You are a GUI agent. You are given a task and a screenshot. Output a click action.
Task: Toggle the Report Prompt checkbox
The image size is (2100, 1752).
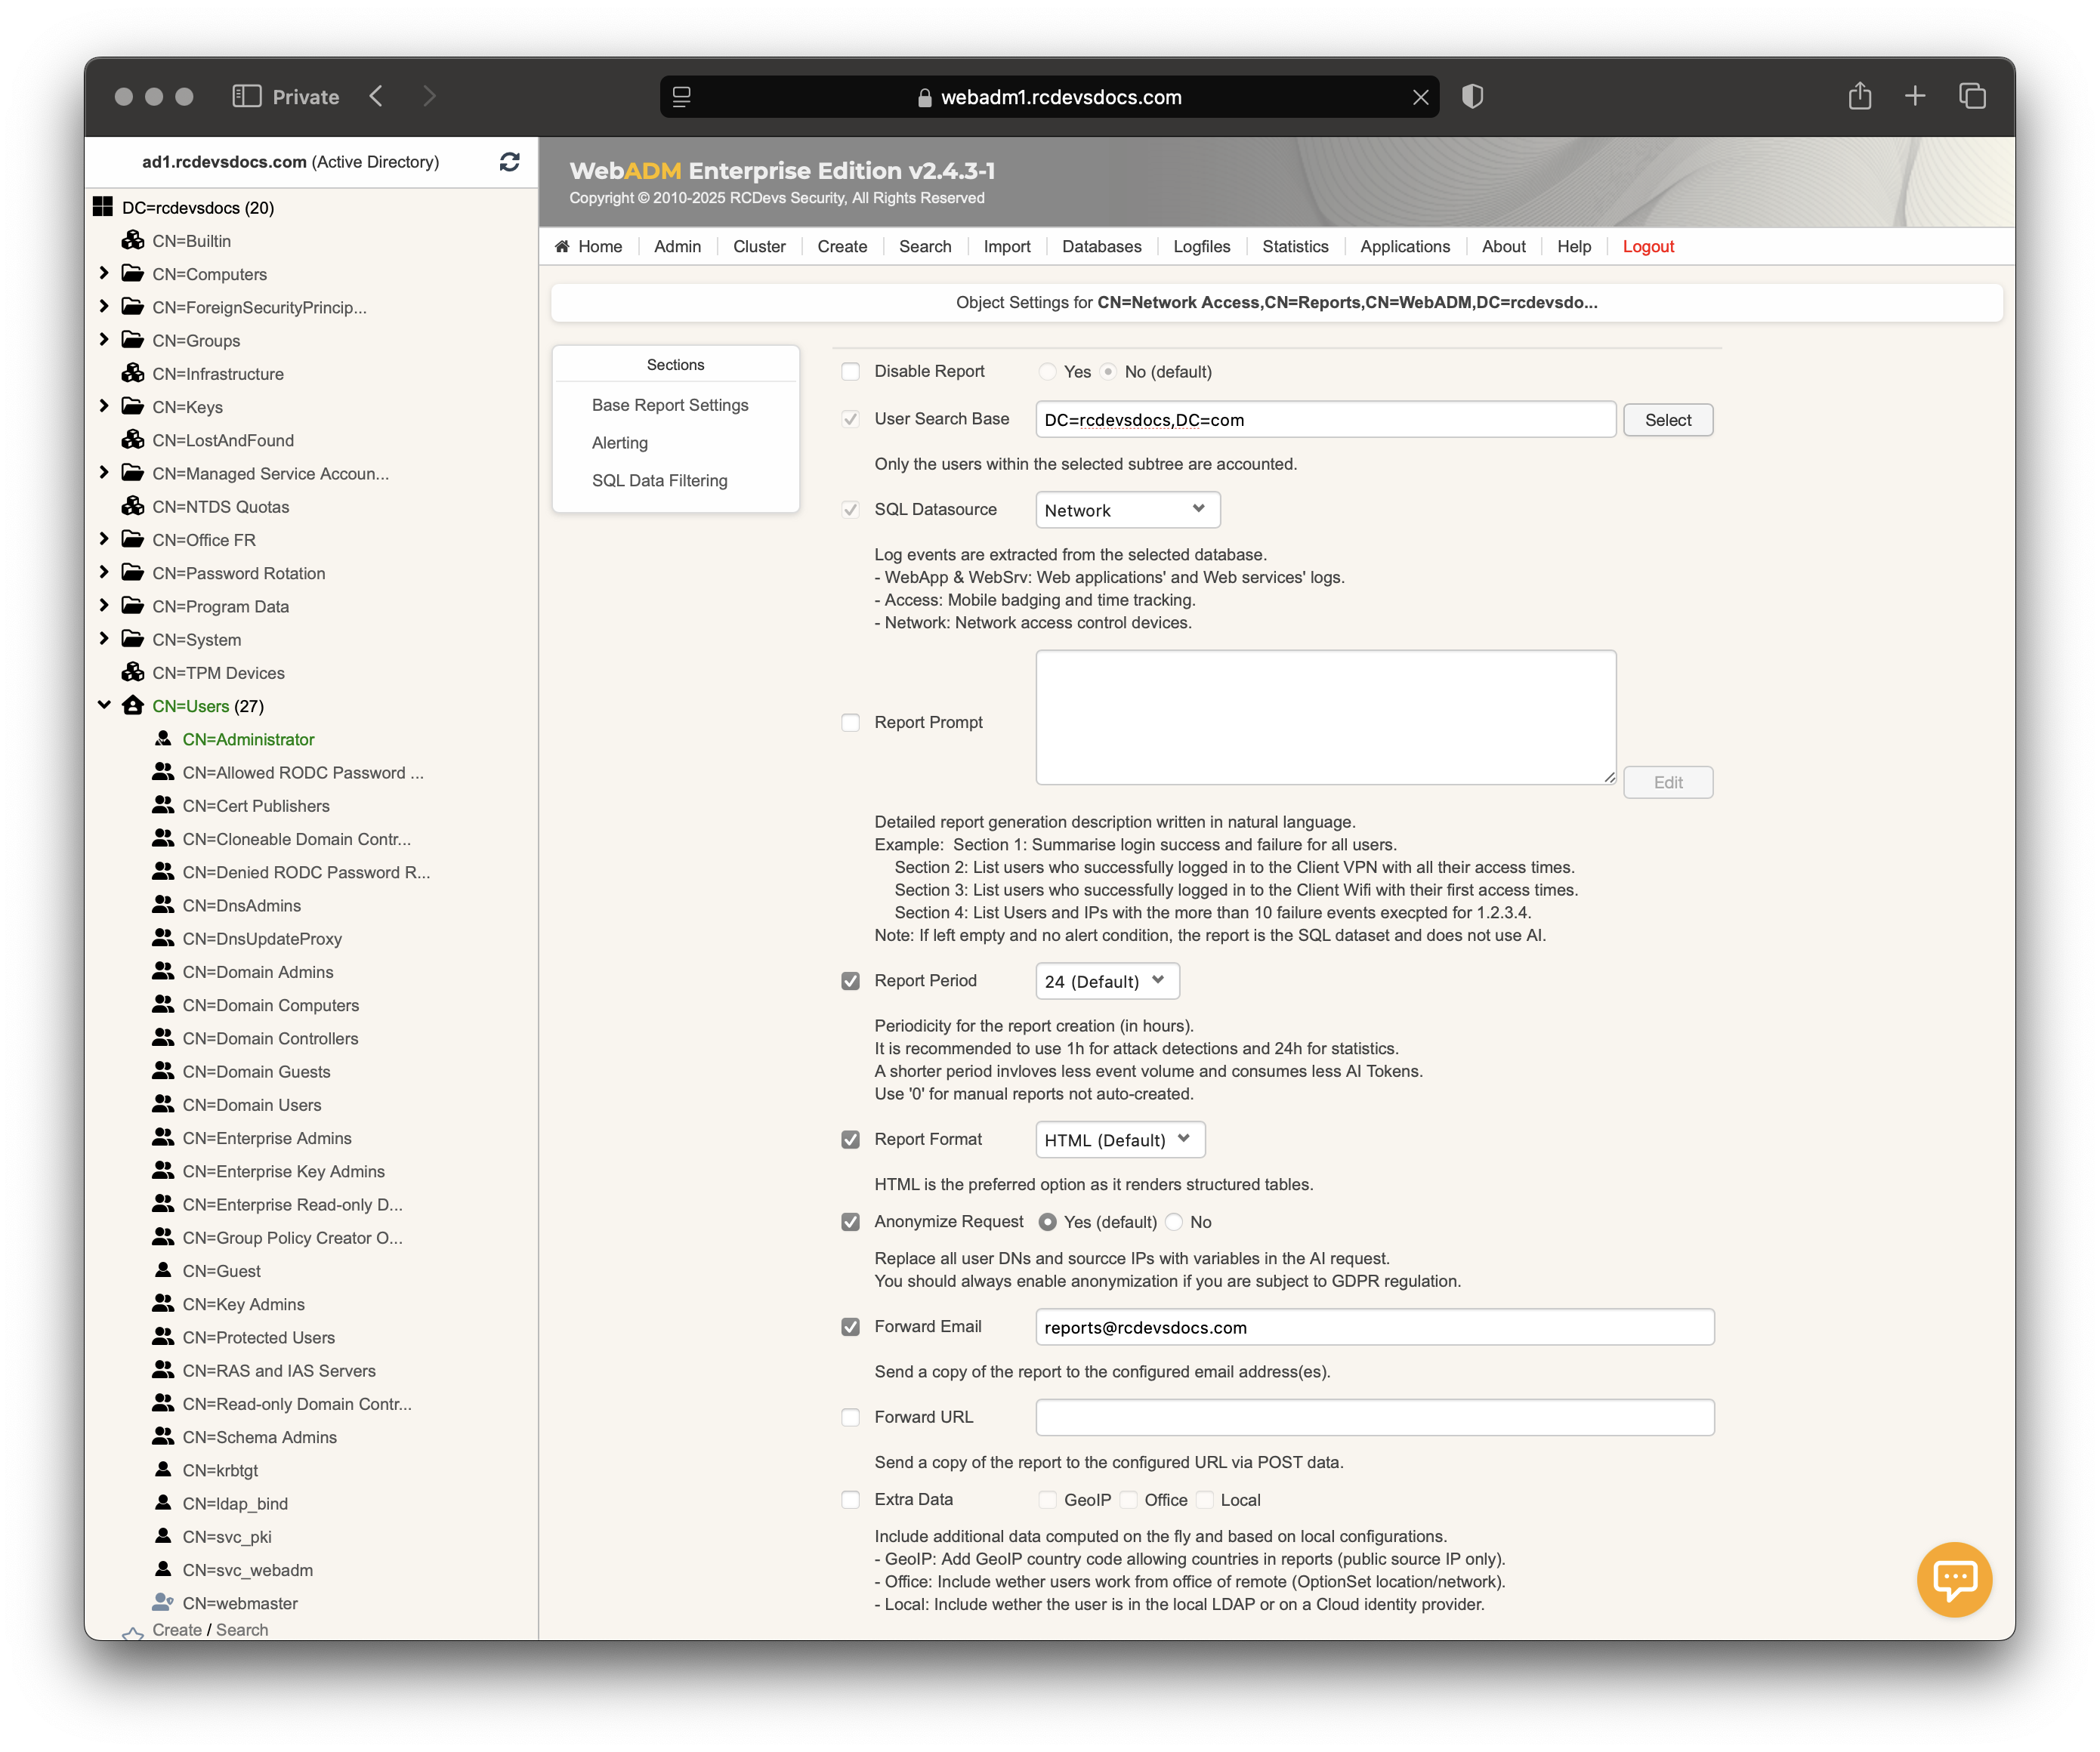click(x=850, y=723)
